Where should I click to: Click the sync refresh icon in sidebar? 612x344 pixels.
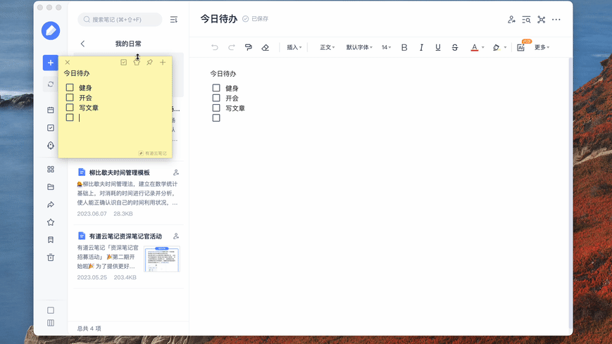pyautogui.click(x=51, y=84)
